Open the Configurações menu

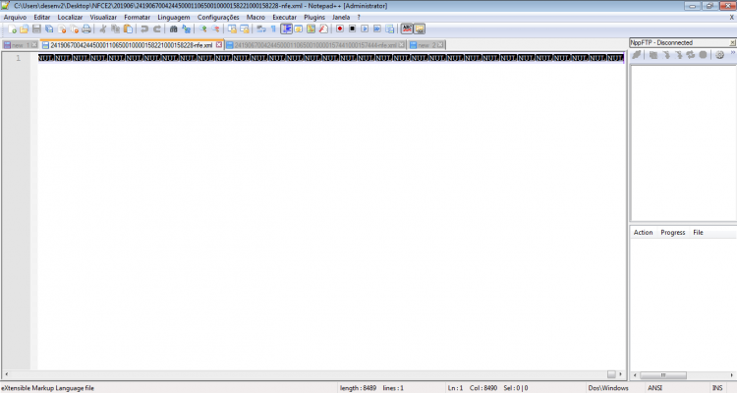click(x=218, y=17)
